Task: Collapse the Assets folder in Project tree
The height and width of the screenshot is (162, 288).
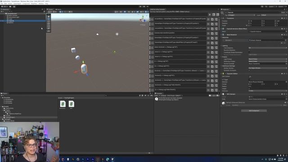Action: 1,107
